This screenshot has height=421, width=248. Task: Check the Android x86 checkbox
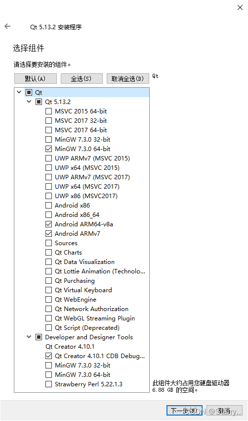[x=48, y=206]
